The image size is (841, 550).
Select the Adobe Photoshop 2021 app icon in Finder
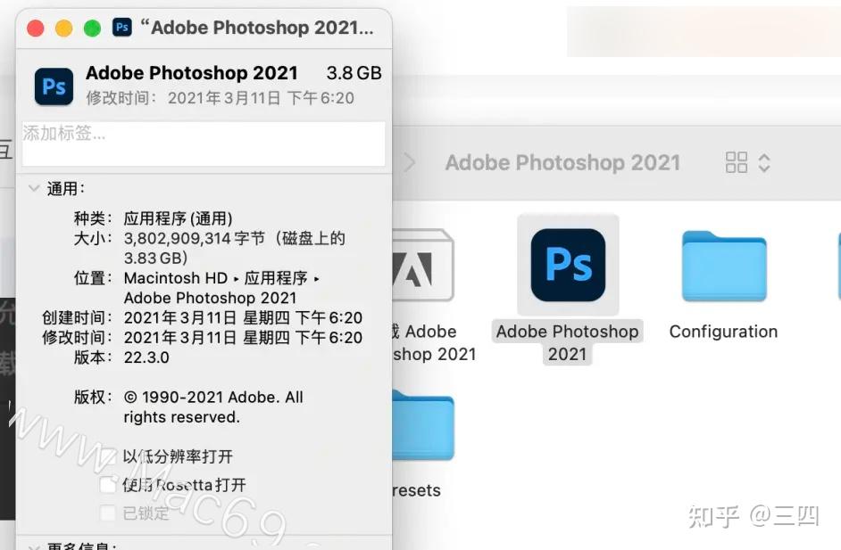(x=568, y=264)
